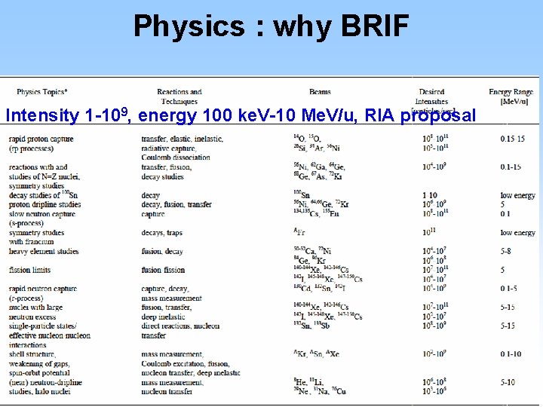Click "symmetry studies" above "with francium"
The height and width of the screenshot is (407, 543).
click(36, 233)
